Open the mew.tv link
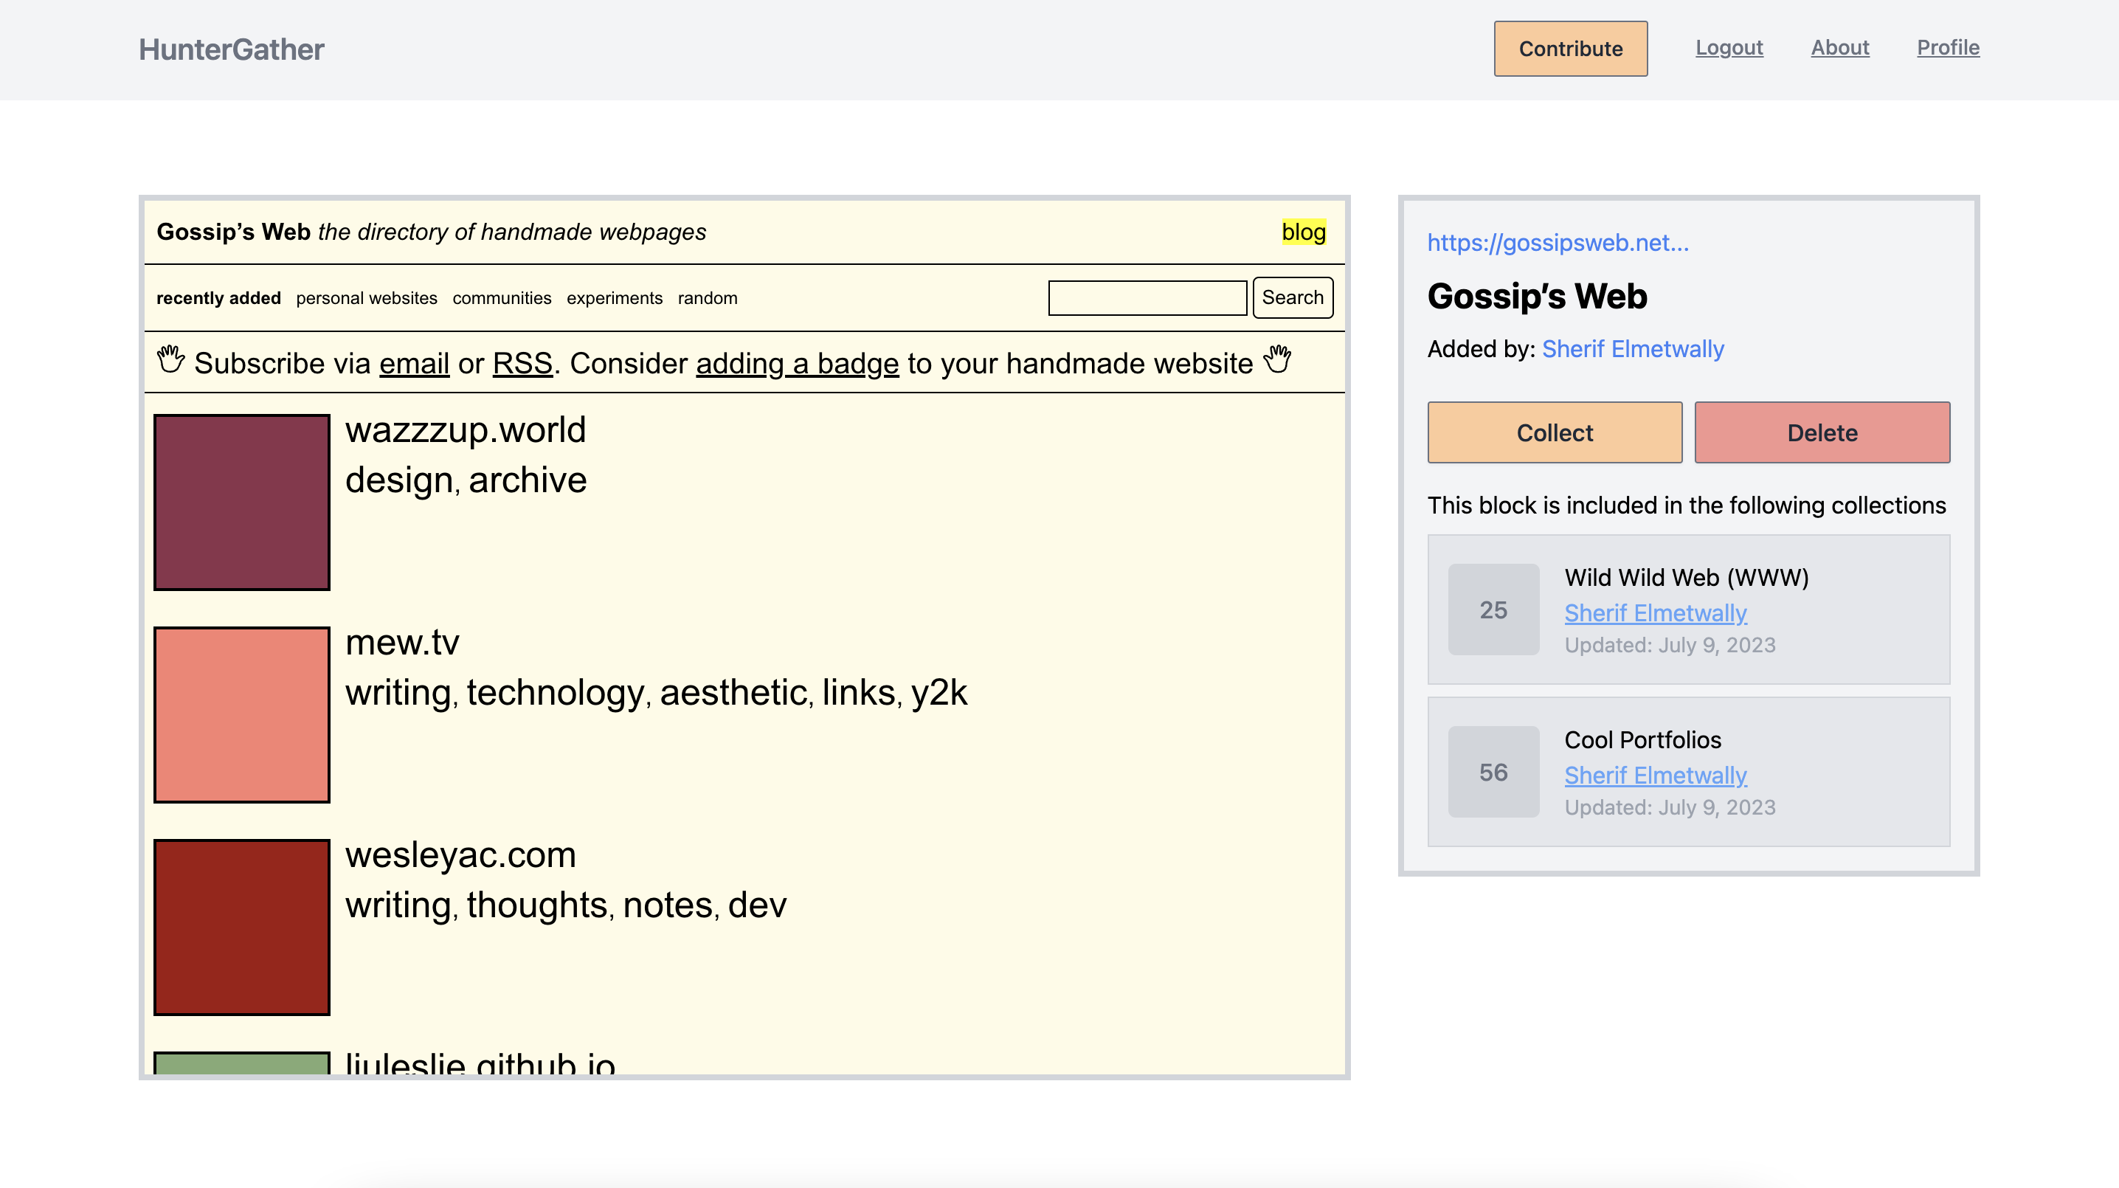The width and height of the screenshot is (2119, 1188). click(402, 643)
